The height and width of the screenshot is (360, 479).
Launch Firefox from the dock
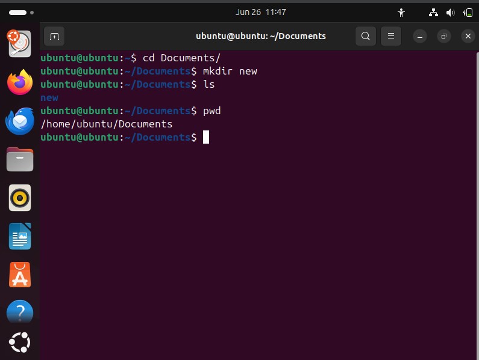click(x=20, y=82)
